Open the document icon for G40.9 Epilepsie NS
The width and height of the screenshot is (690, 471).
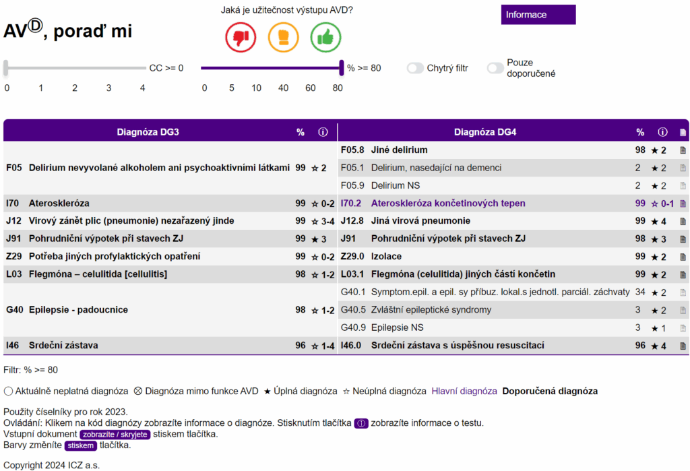(683, 328)
